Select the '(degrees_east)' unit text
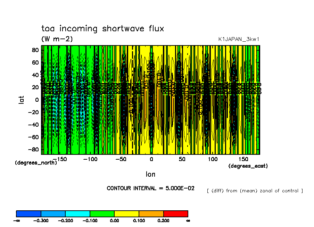 pyautogui.click(x=248, y=166)
